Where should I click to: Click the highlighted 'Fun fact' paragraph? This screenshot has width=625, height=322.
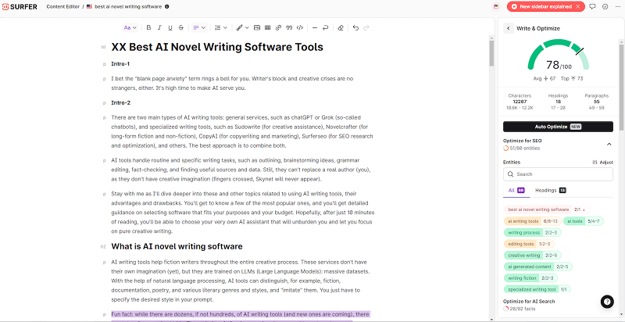coord(241,317)
